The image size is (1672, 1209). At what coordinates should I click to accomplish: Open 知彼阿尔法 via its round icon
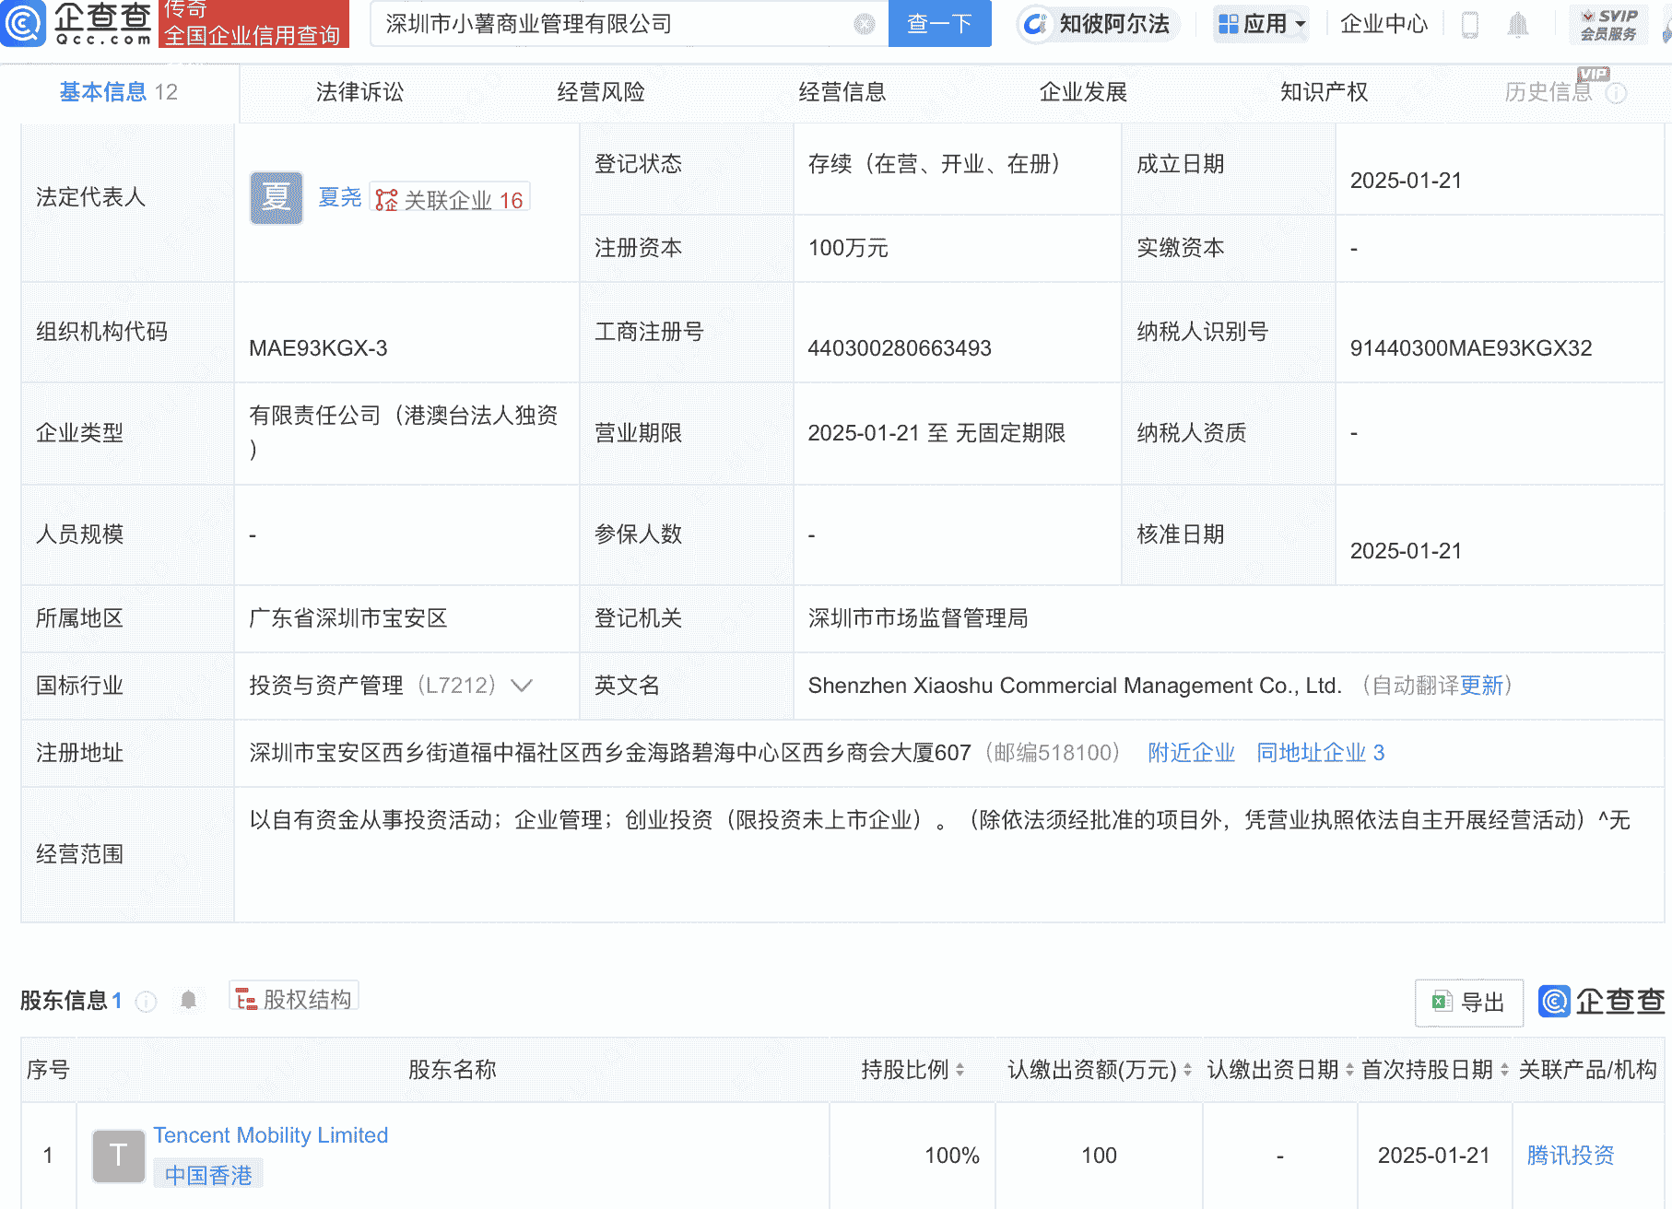tap(1036, 24)
